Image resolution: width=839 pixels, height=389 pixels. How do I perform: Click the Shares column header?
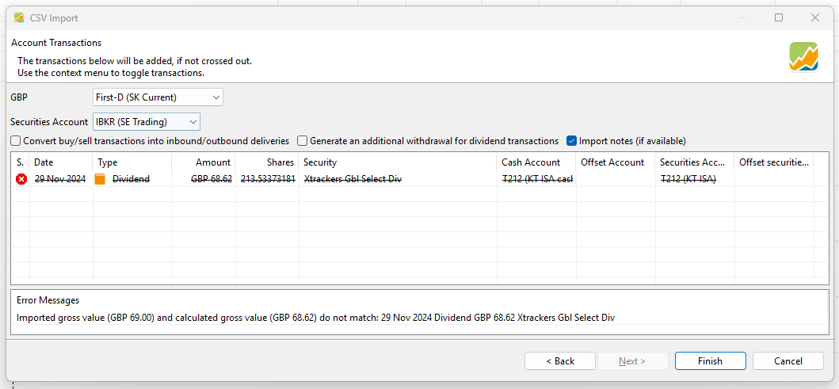pos(267,162)
